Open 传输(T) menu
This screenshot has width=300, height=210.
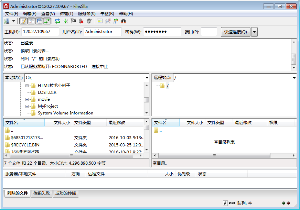[66, 13]
